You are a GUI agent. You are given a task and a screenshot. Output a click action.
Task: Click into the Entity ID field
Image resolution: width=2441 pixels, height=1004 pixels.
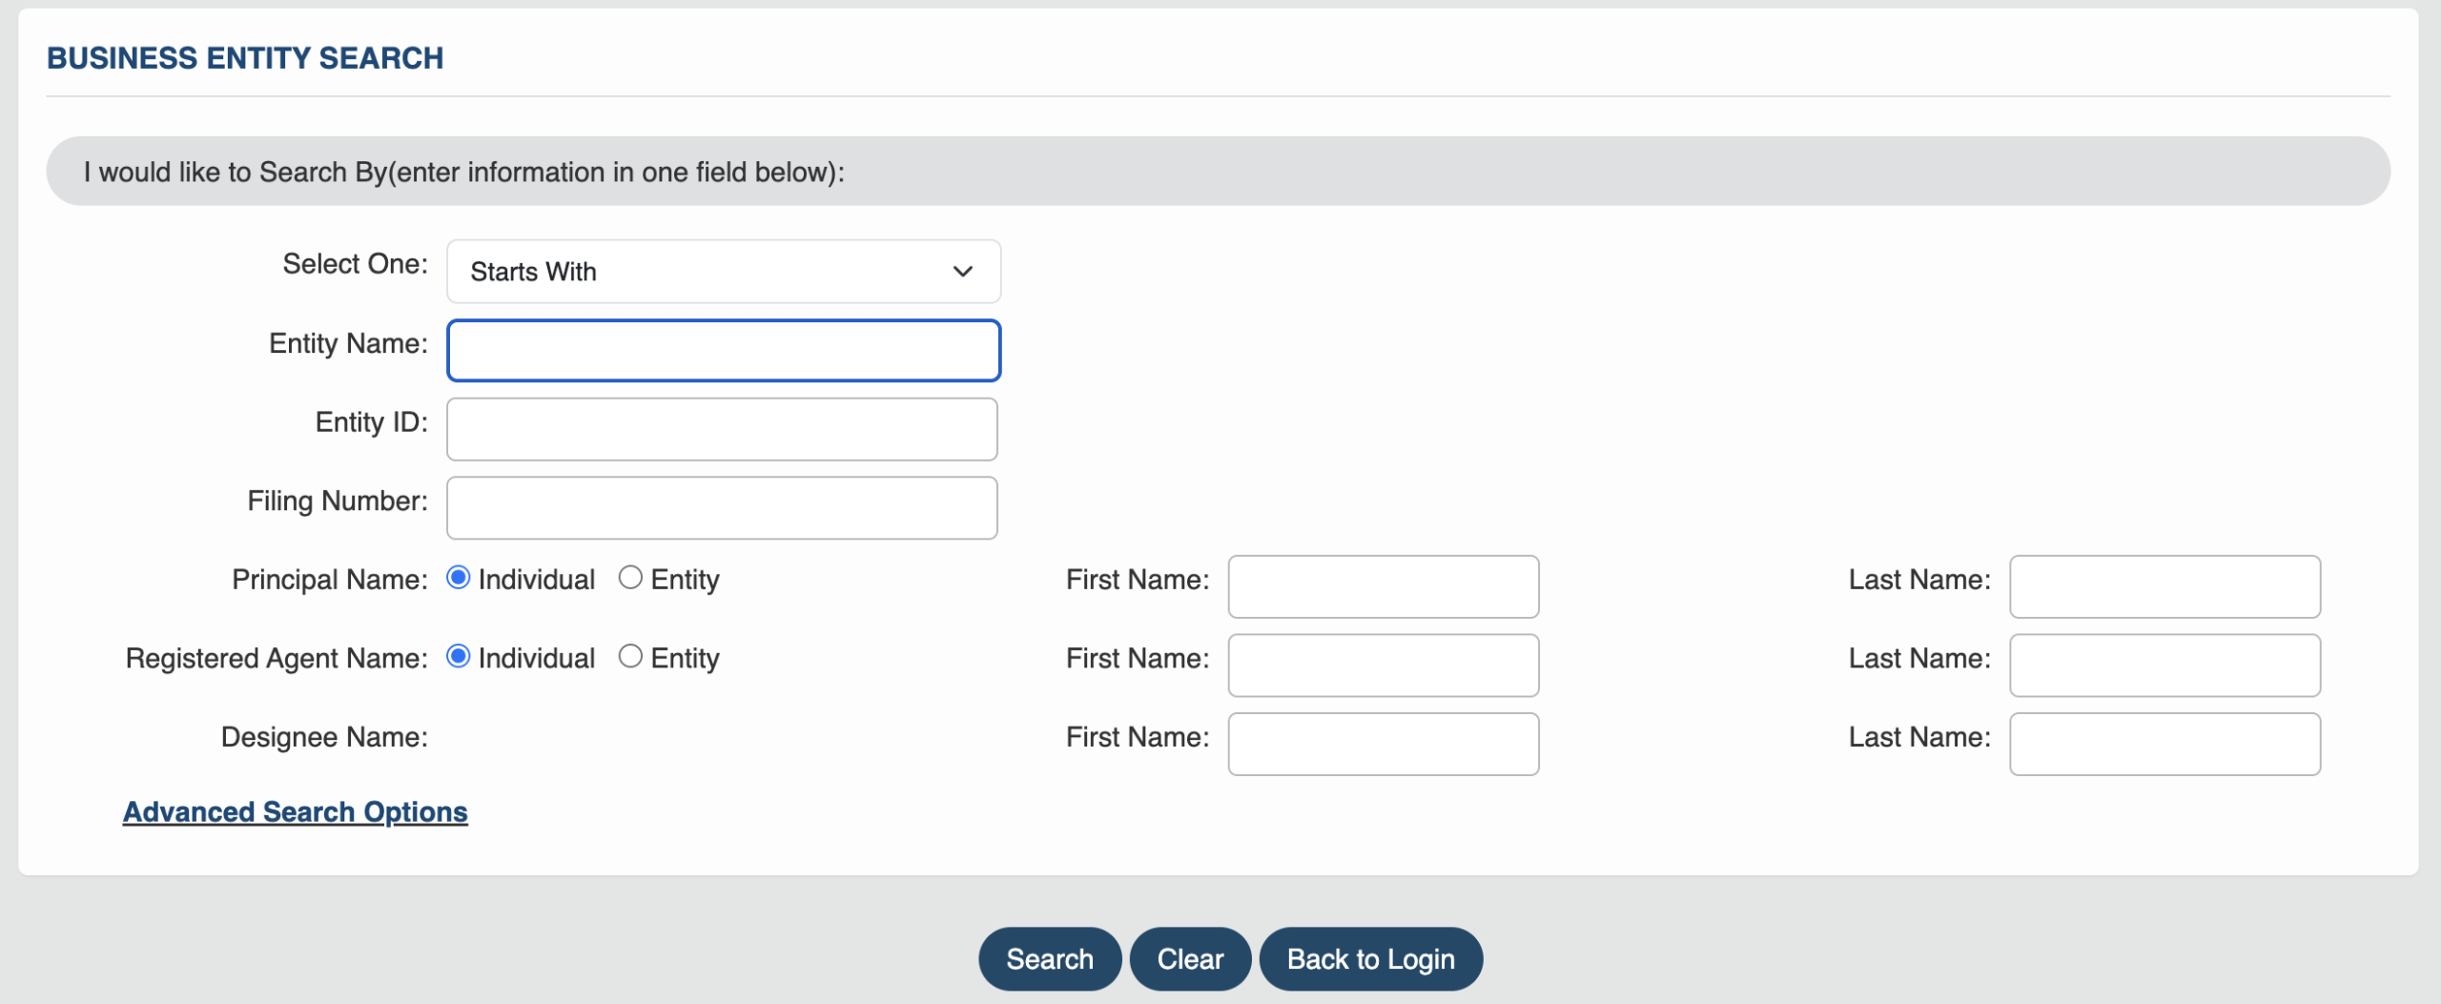(x=722, y=429)
